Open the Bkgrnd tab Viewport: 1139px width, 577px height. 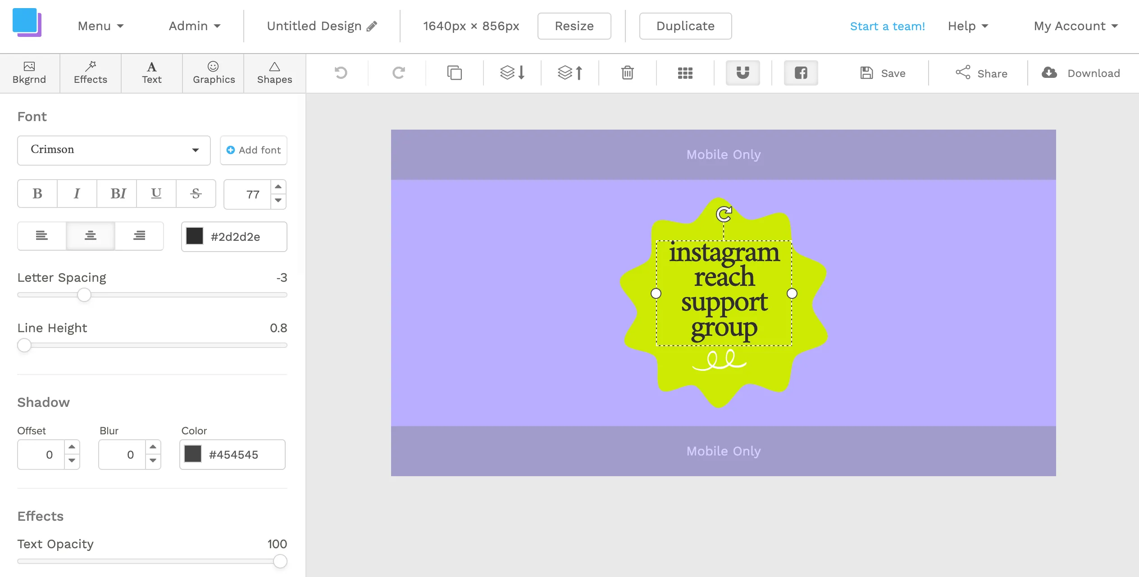click(x=29, y=73)
